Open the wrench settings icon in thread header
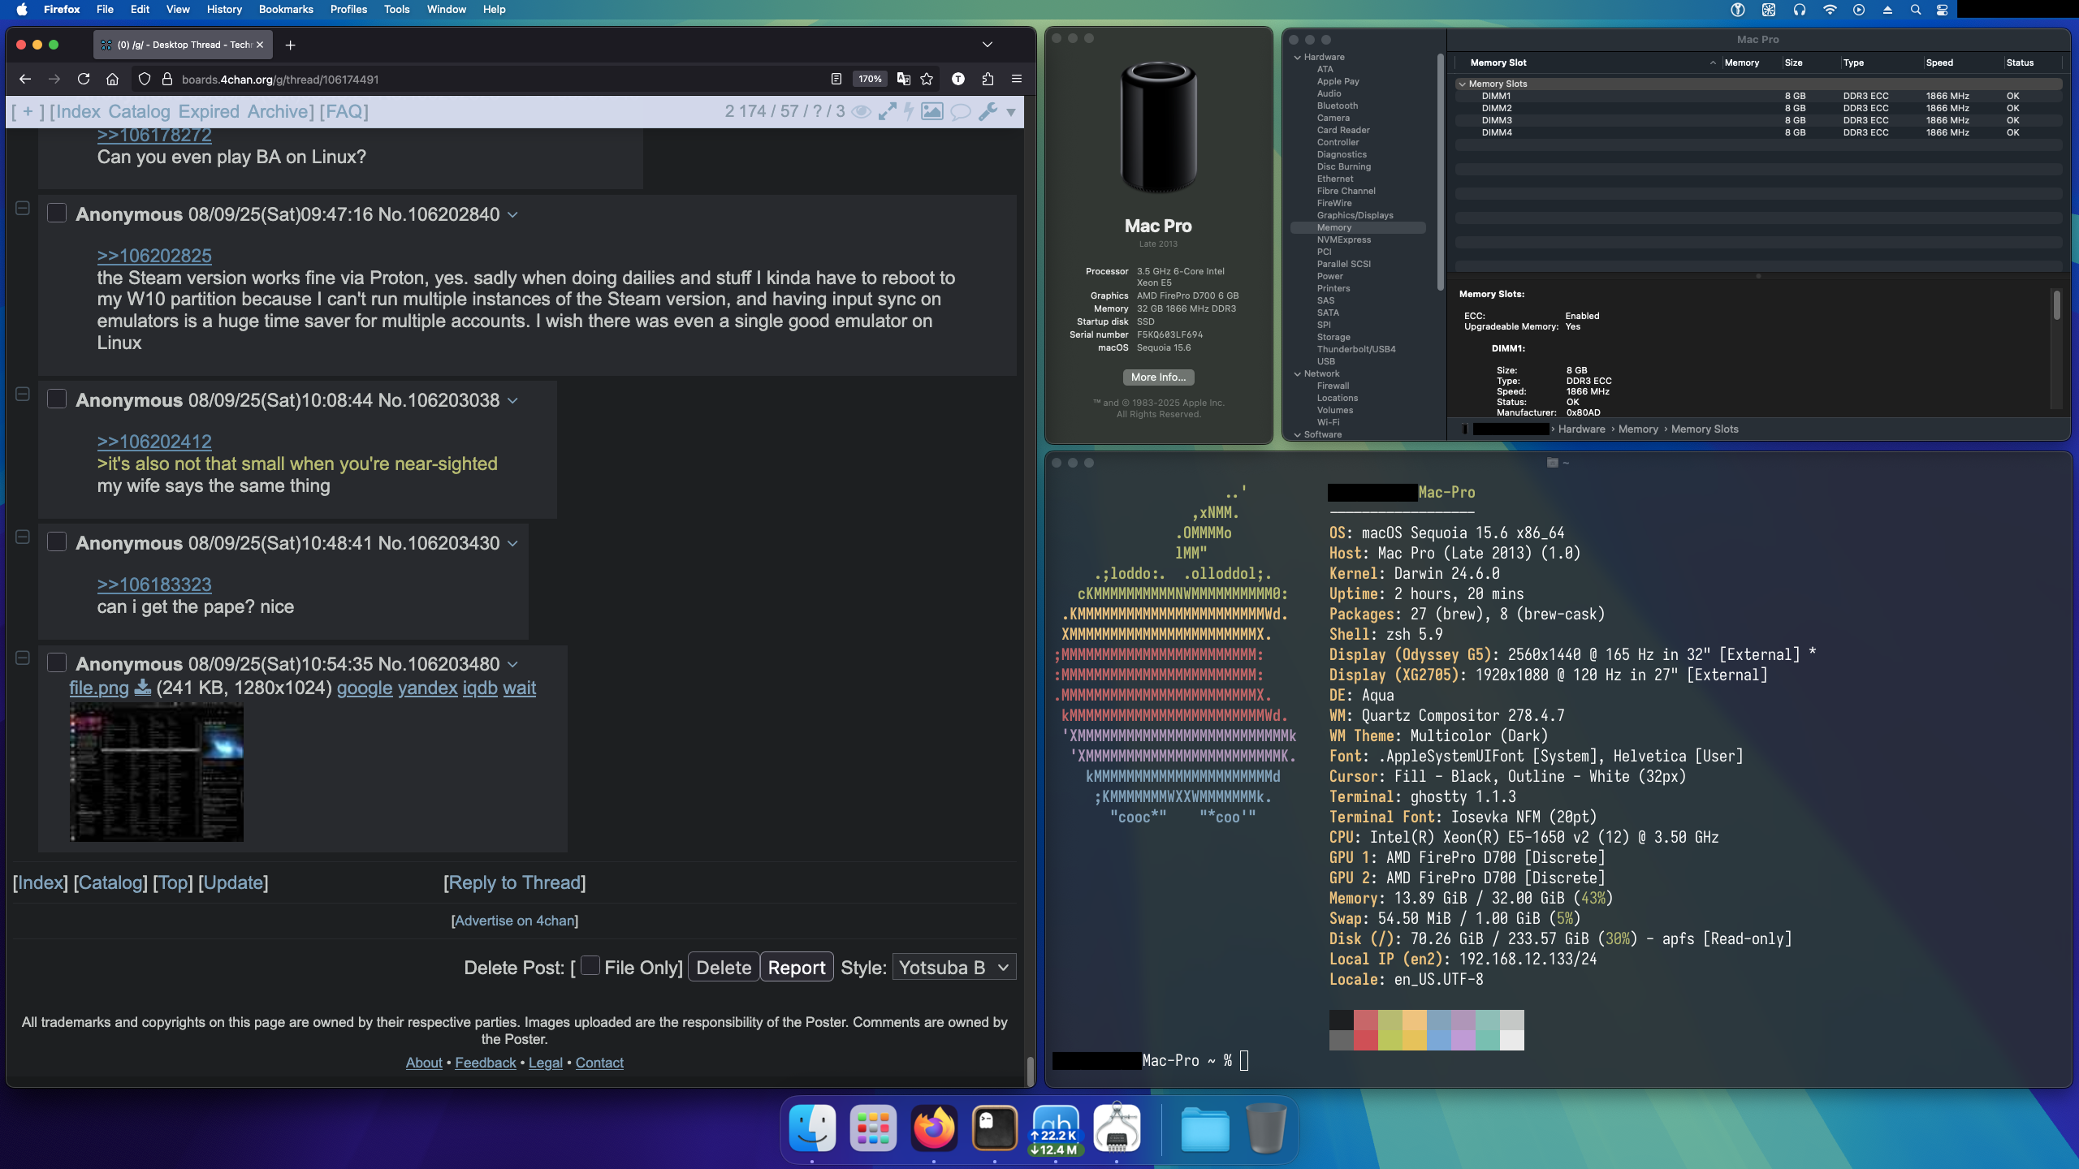Image resolution: width=2079 pixels, height=1169 pixels. pos(988,112)
